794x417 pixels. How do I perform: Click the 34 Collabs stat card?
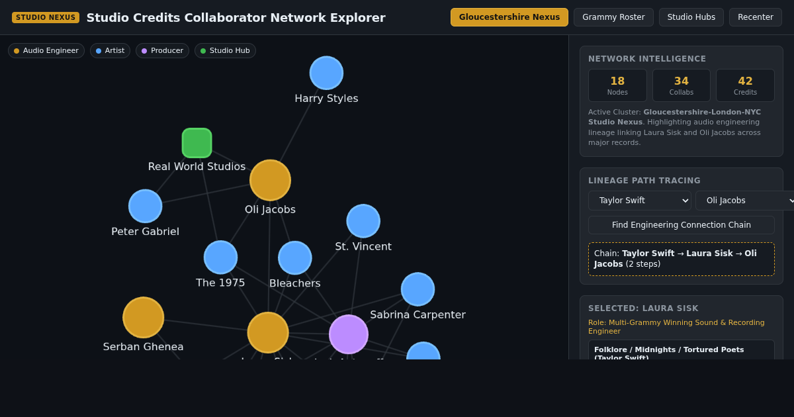(682, 85)
